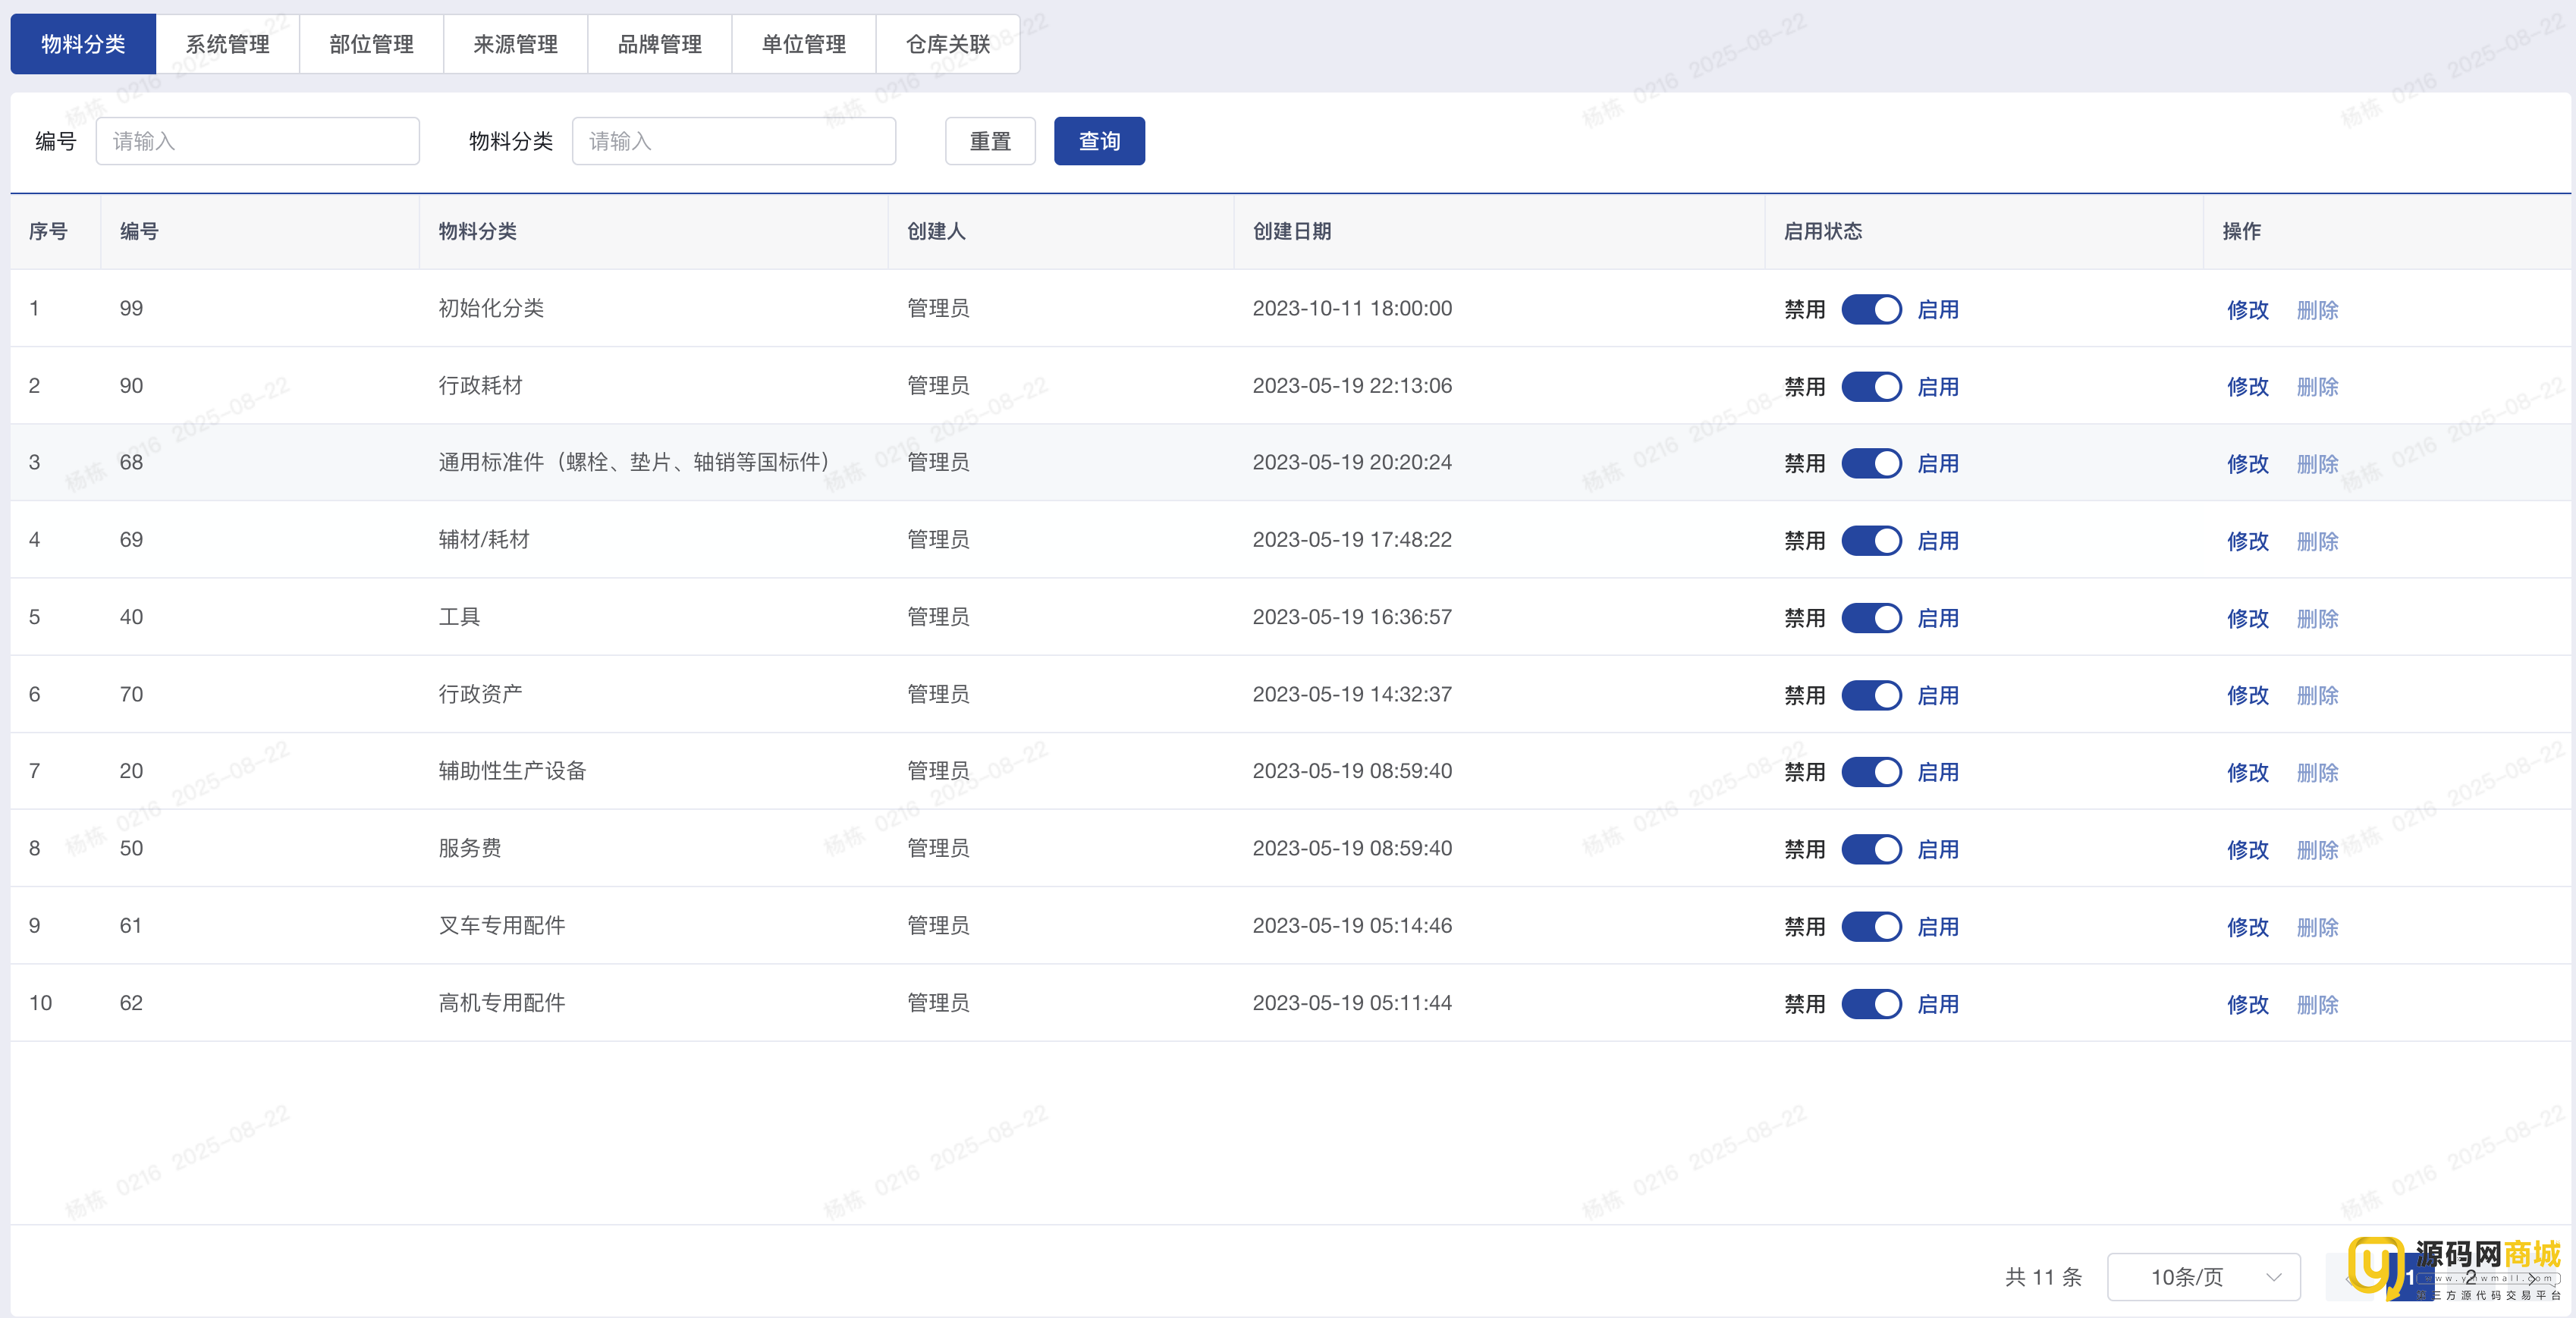Go to page 2 in pagination
This screenshot has width=2576, height=1318.
pyautogui.click(x=2470, y=1277)
